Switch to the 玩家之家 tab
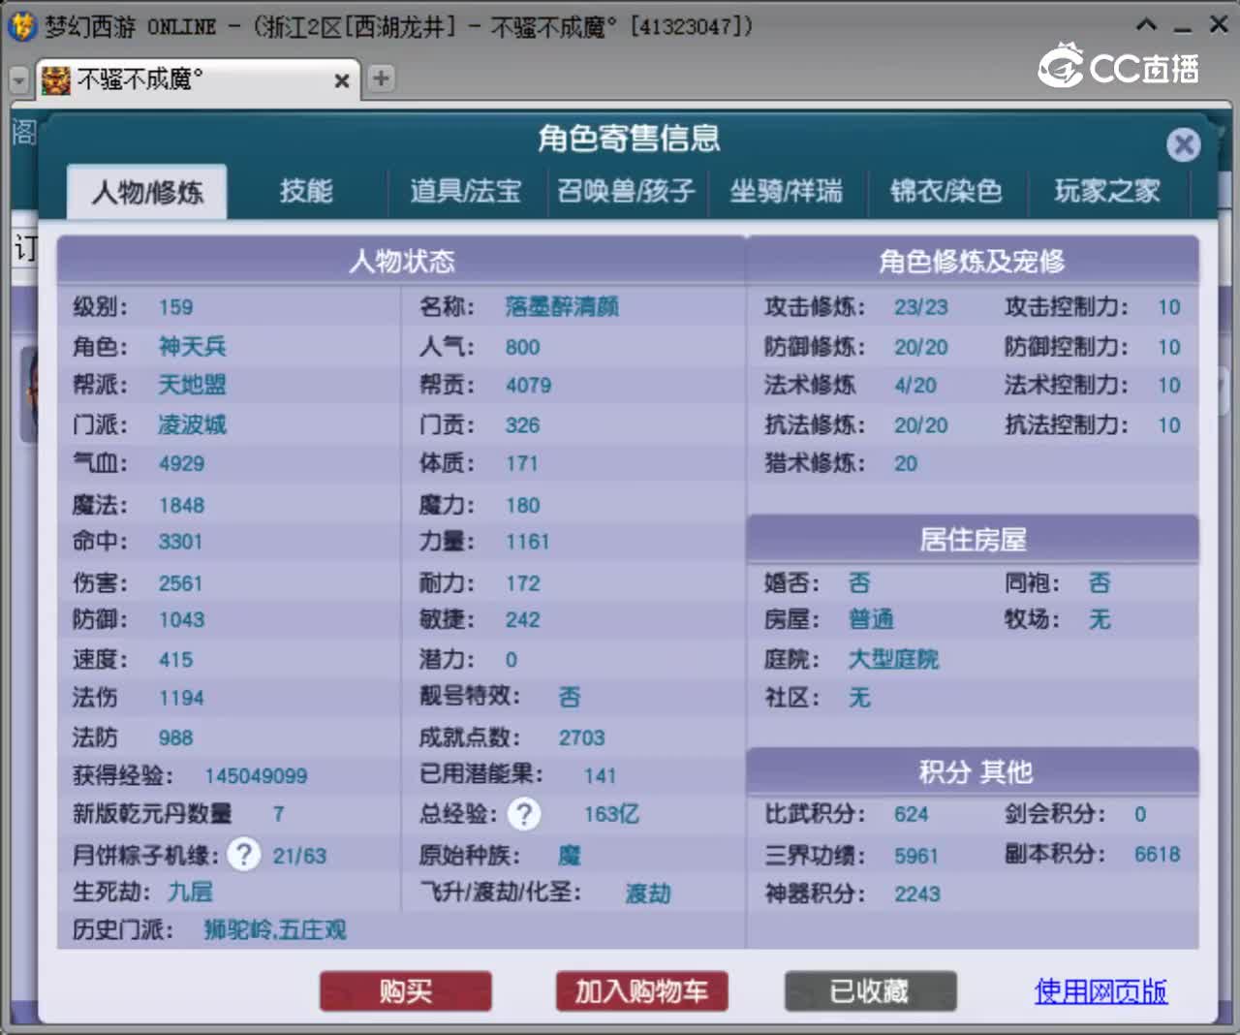This screenshot has width=1240, height=1035. pos(1107,191)
